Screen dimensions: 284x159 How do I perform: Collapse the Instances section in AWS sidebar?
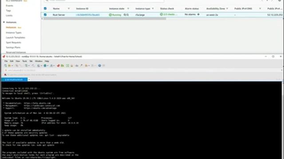coord(4,22)
